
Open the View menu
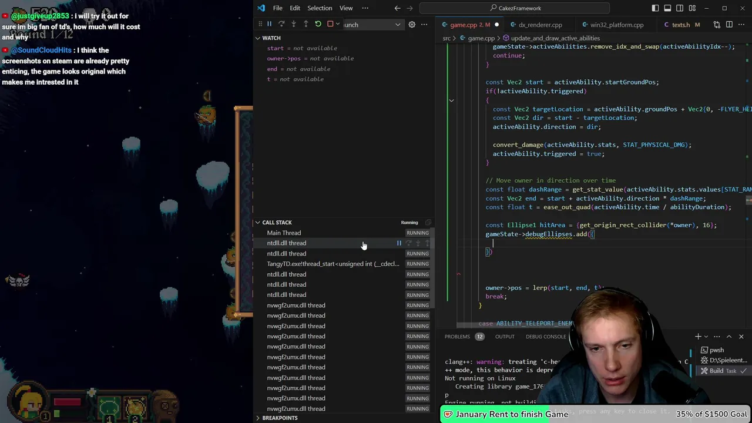pos(346,8)
